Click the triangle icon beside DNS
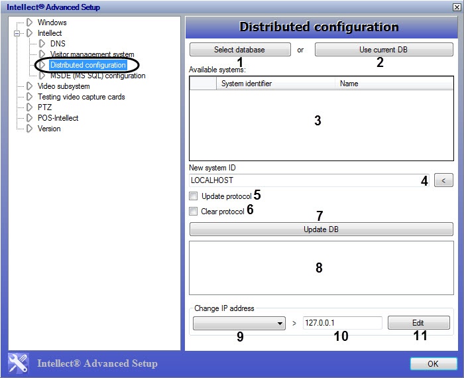The height and width of the screenshot is (378, 464). pos(42,44)
